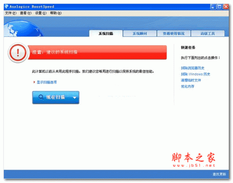Click the red 注意: 建议的系统扫描 banner
Screen dimensions: 233x183
(x=97, y=52)
